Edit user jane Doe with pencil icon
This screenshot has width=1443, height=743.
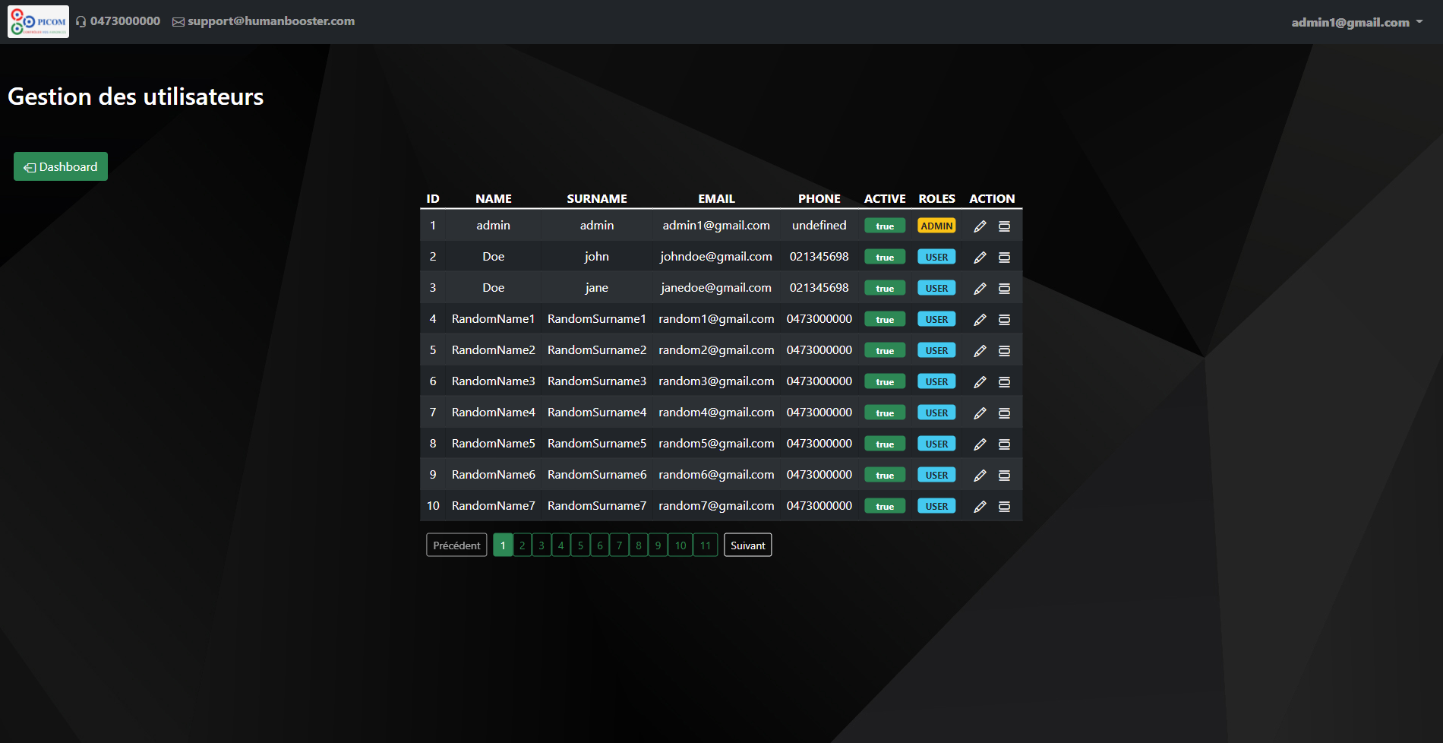[980, 289]
